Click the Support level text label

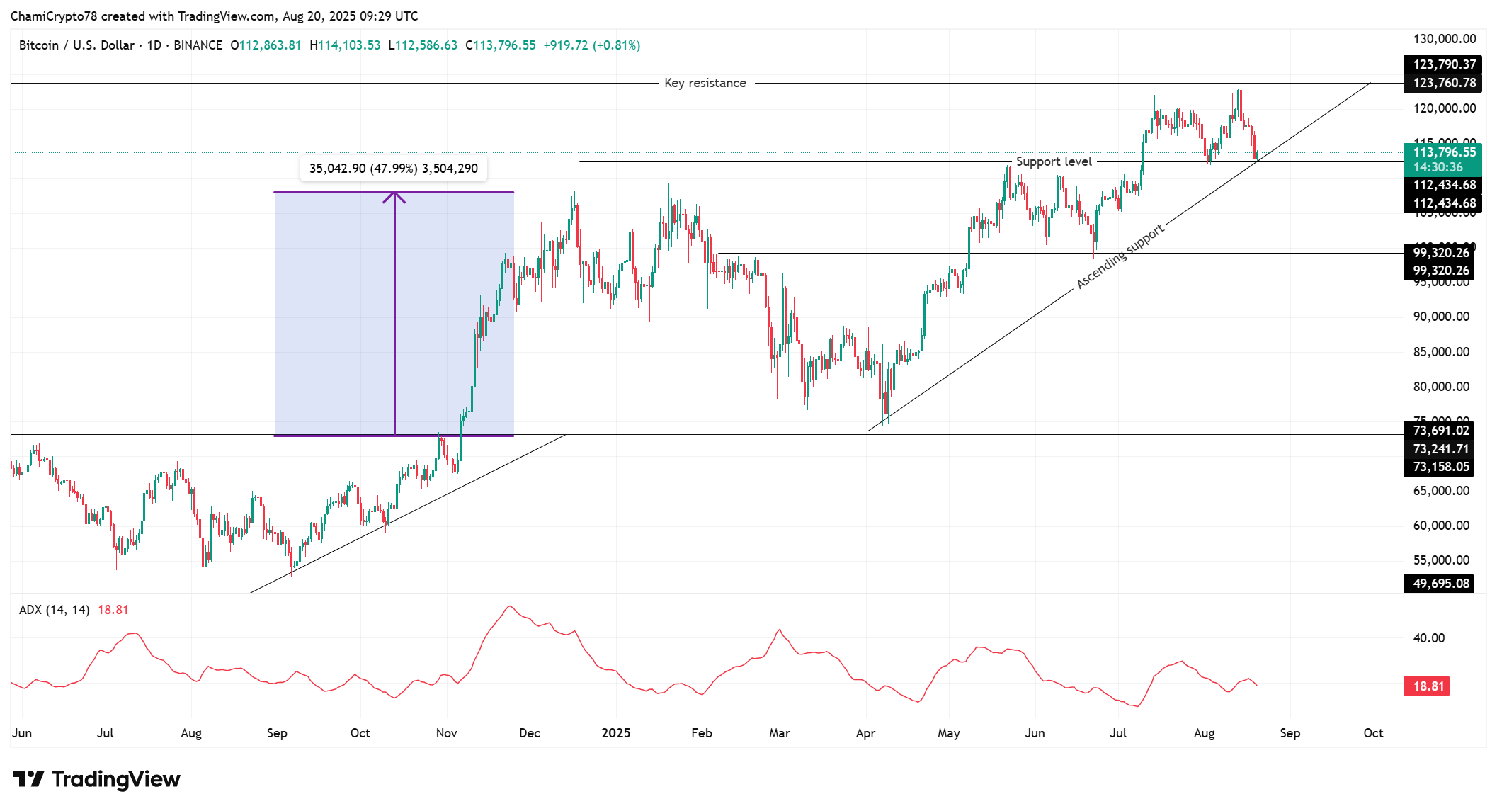coord(1054,161)
